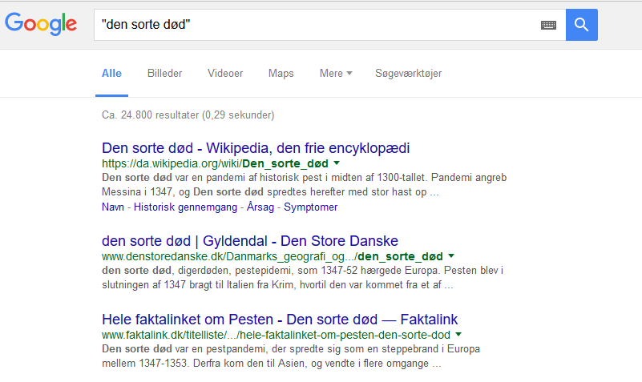Expand the arrow beside the Wikipedia URL
642x382 pixels.
337,163
